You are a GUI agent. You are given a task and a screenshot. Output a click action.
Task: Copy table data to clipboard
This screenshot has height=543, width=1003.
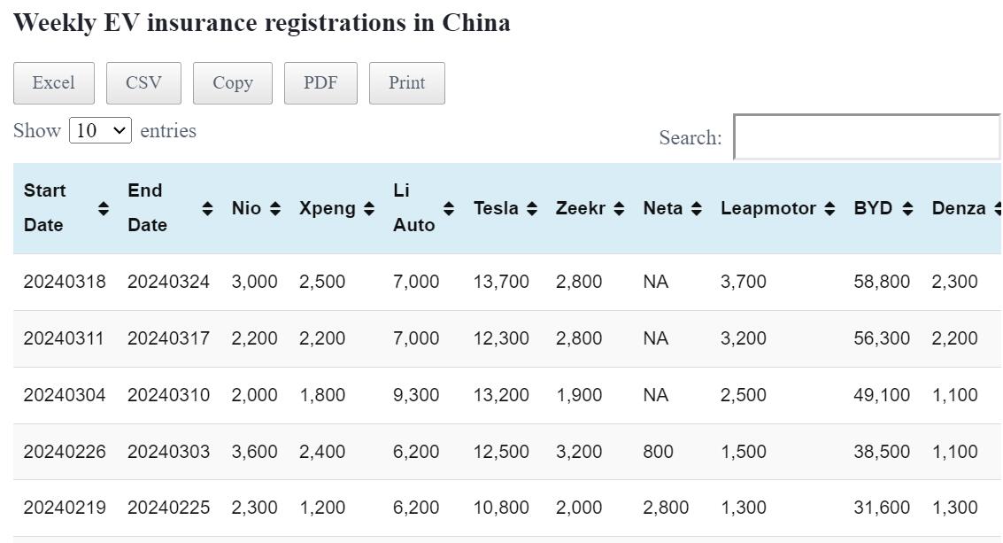click(x=233, y=83)
